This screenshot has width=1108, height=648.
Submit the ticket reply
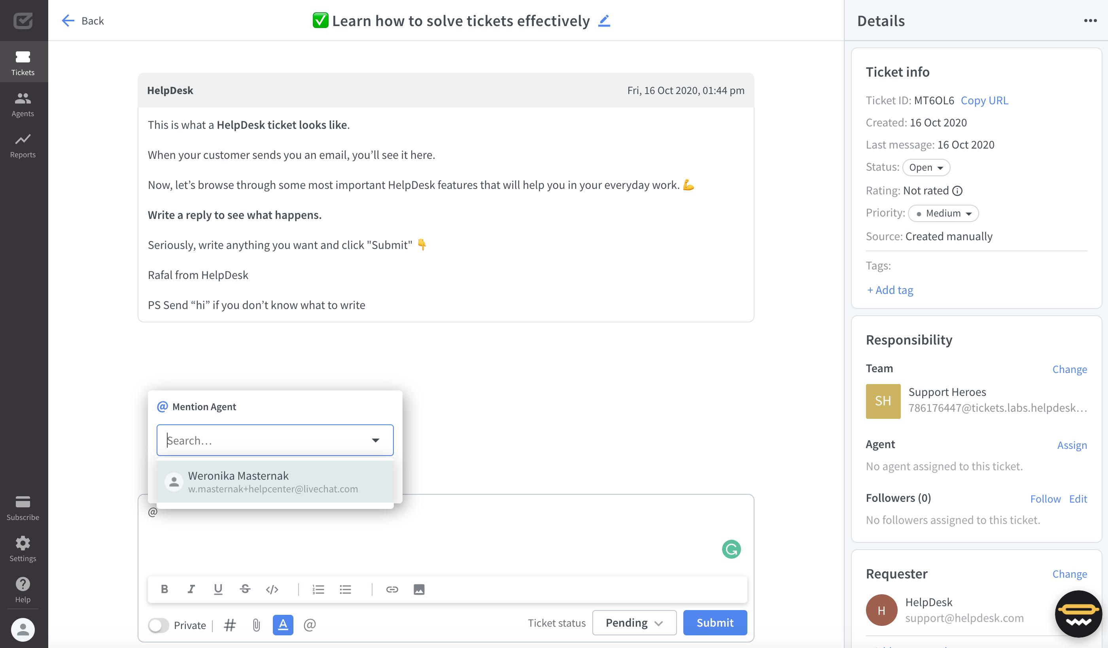coord(715,623)
